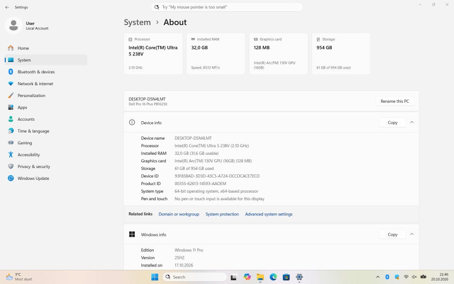Click the back arrow in Settings
This screenshot has width=454, height=284.
[x=7, y=7]
